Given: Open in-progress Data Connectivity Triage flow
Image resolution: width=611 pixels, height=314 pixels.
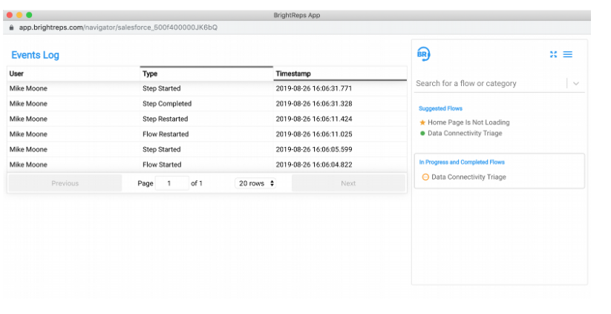Looking at the screenshot, I should tap(468, 177).
